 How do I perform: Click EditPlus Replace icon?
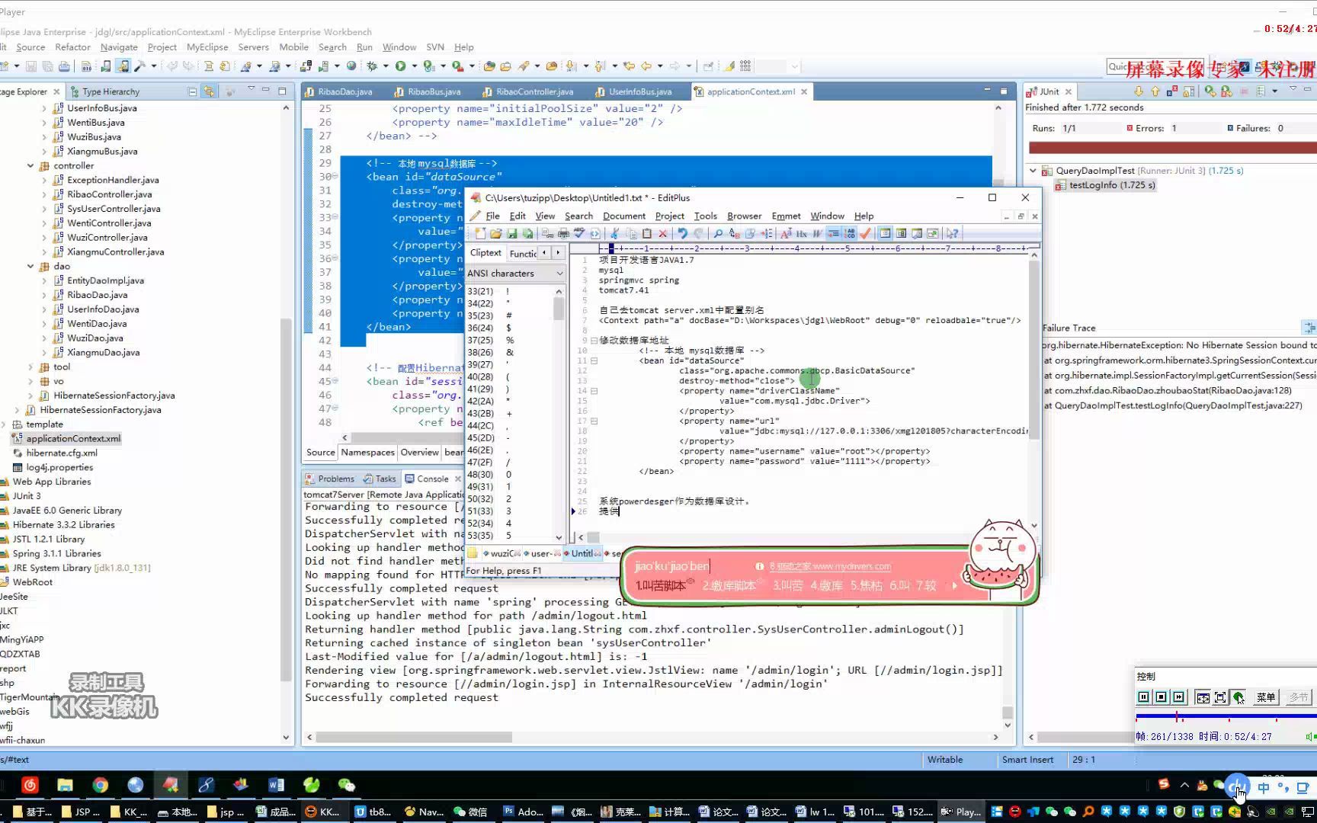734,233
